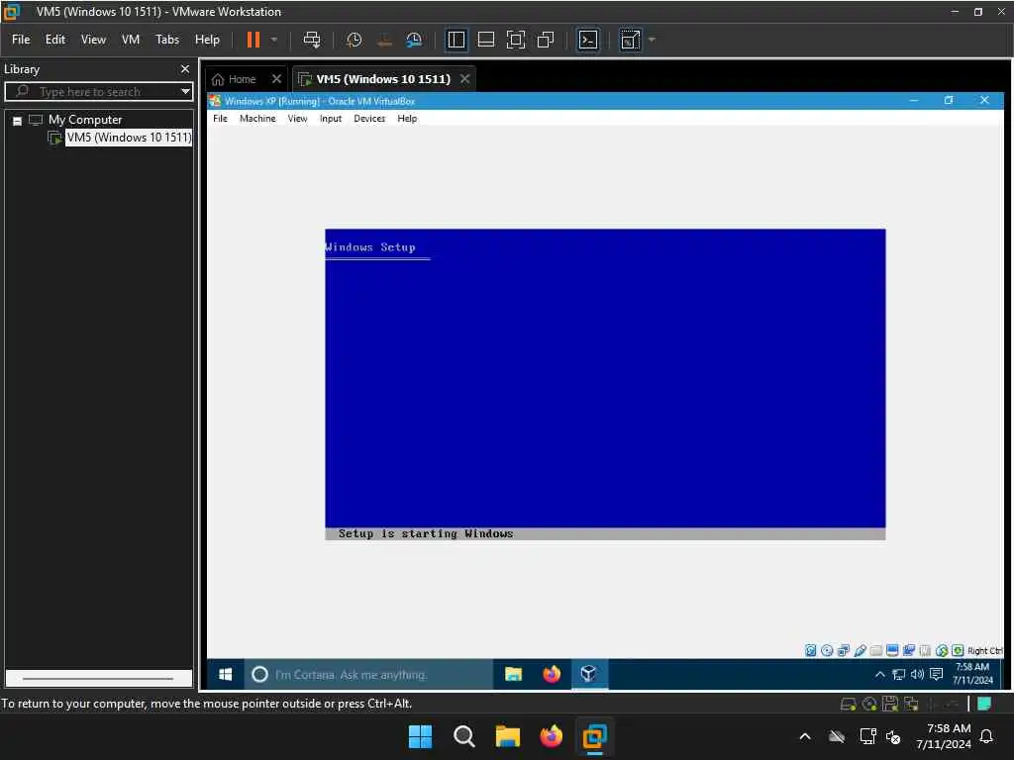
Task: Click the guest taskbar volume icon
Action: [917, 674]
